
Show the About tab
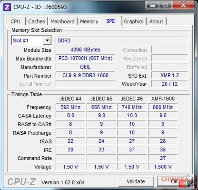pos(156,21)
